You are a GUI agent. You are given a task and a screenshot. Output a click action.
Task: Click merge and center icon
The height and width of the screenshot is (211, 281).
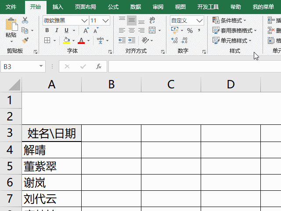[x=152, y=30]
